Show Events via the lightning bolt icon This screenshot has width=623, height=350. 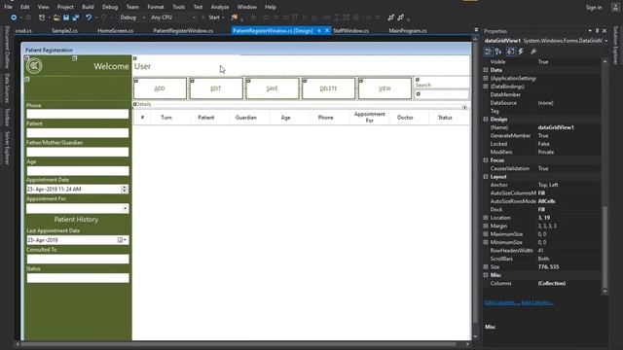(521, 52)
